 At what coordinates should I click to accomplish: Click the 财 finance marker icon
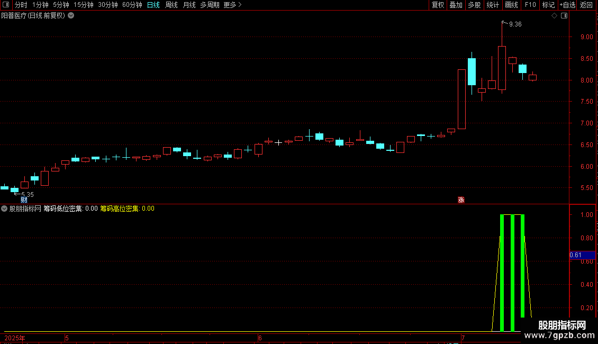(24, 200)
